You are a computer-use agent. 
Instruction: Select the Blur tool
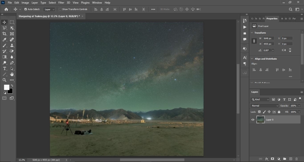point(12,57)
